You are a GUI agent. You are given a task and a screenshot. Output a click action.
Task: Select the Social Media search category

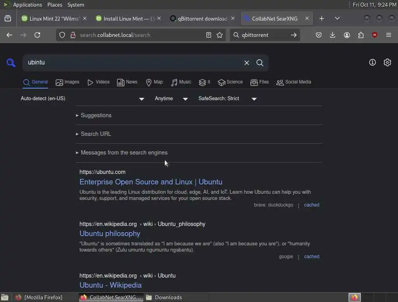pos(294,82)
